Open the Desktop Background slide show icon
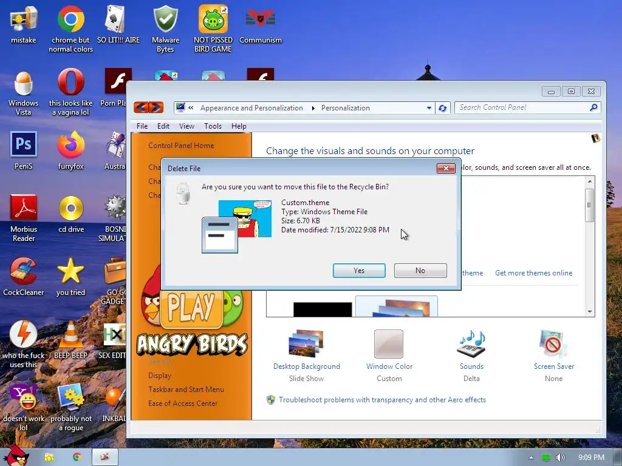The width and height of the screenshot is (622, 466). [306, 344]
